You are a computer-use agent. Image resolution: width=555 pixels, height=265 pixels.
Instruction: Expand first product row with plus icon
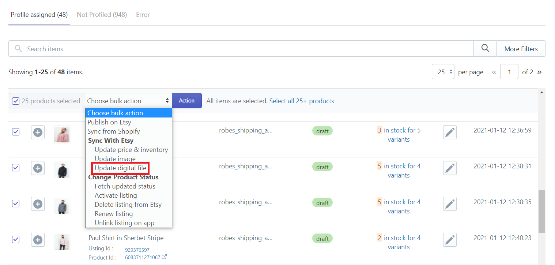coord(38,132)
